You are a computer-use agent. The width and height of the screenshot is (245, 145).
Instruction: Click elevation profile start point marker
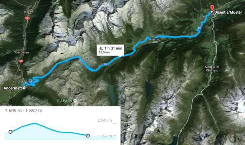click(x=10, y=132)
